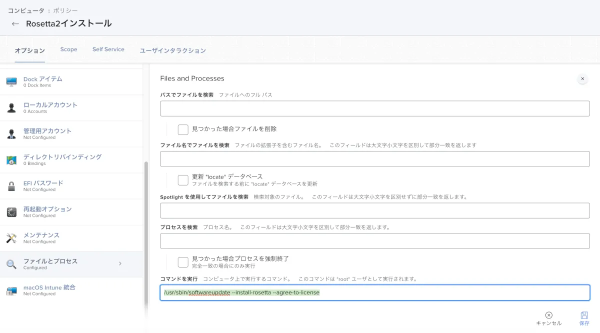Switch to the Scope tab
This screenshot has height=333, width=600.
(68, 49)
